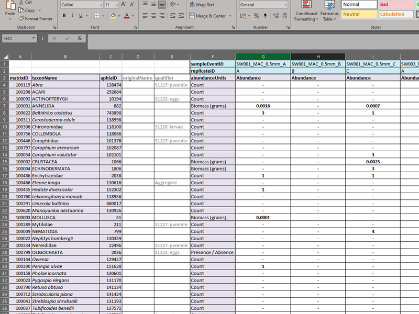Click the Increase Font Size icon
419x314 pixels.
click(x=123, y=5)
